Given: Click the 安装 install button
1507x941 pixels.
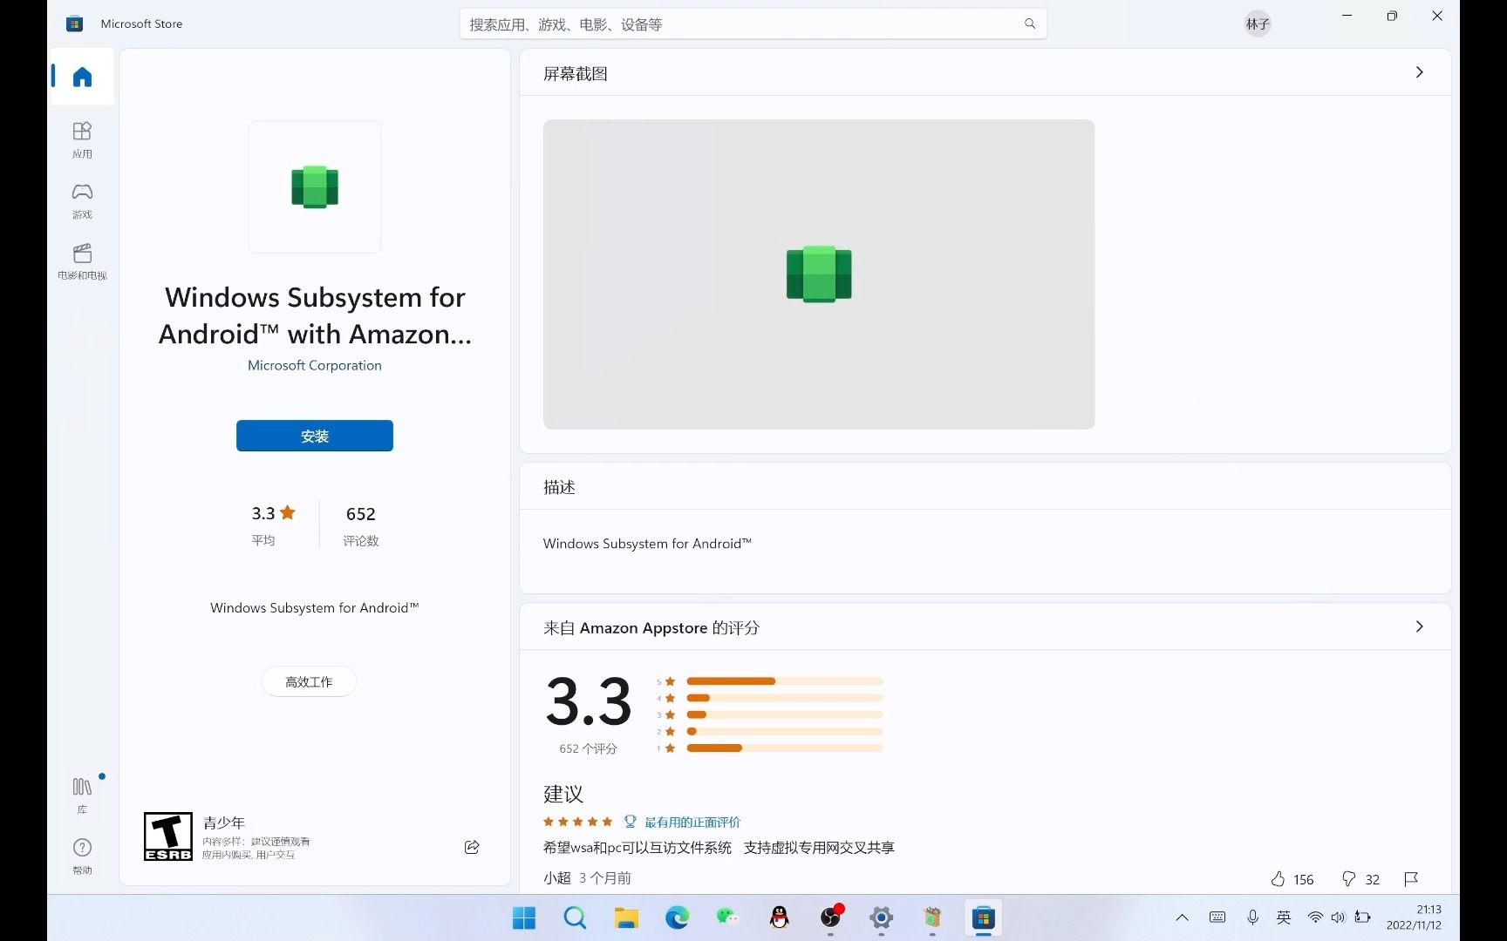Looking at the screenshot, I should pyautogui.click(x=315, y=436).
